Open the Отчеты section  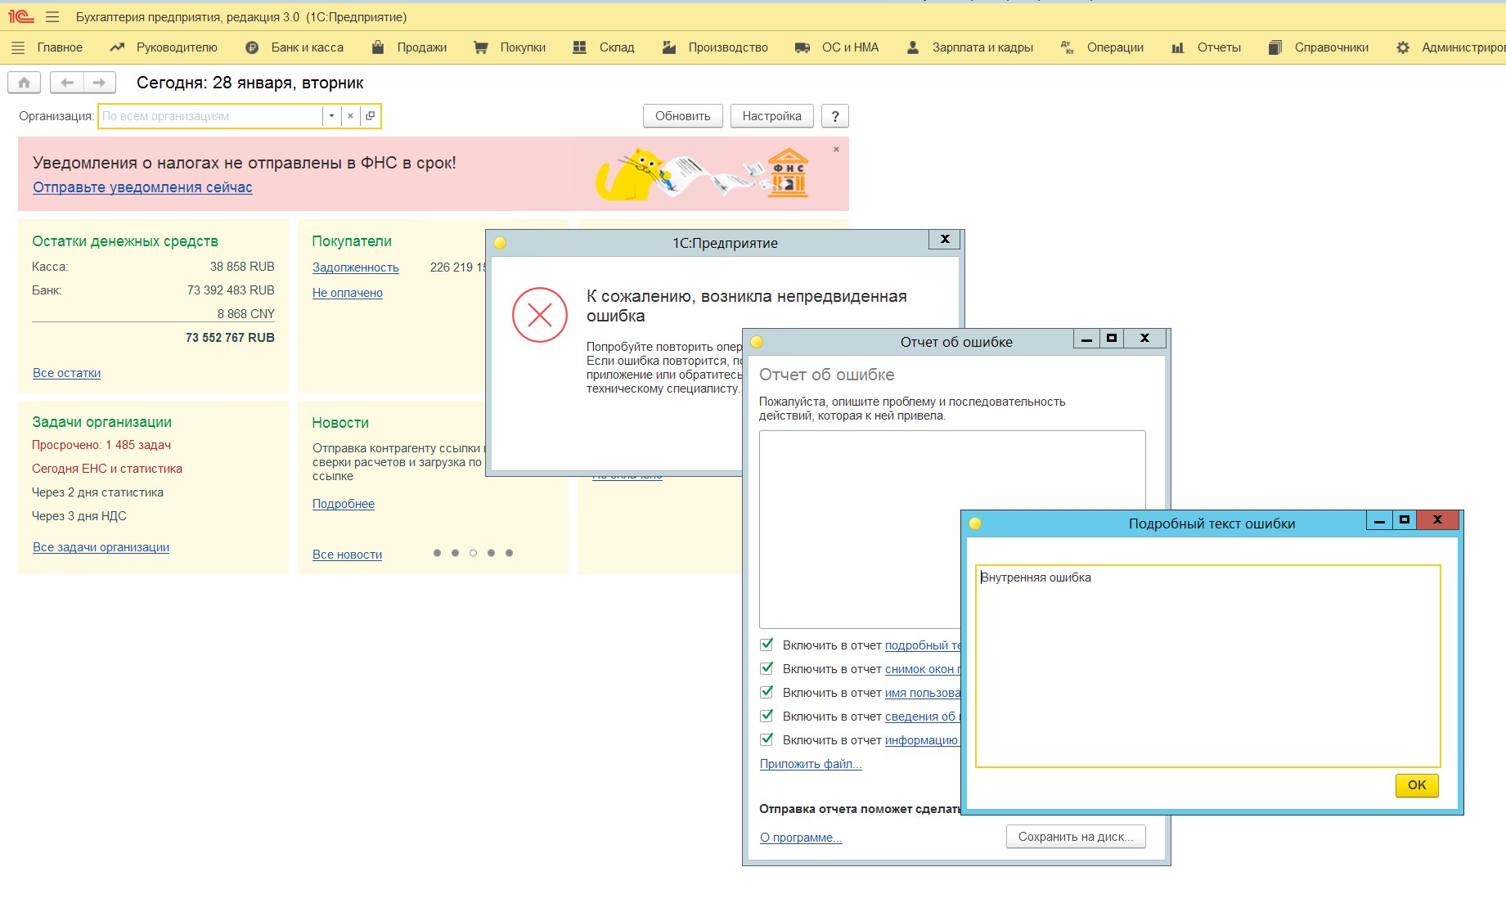coord(1219,47)
